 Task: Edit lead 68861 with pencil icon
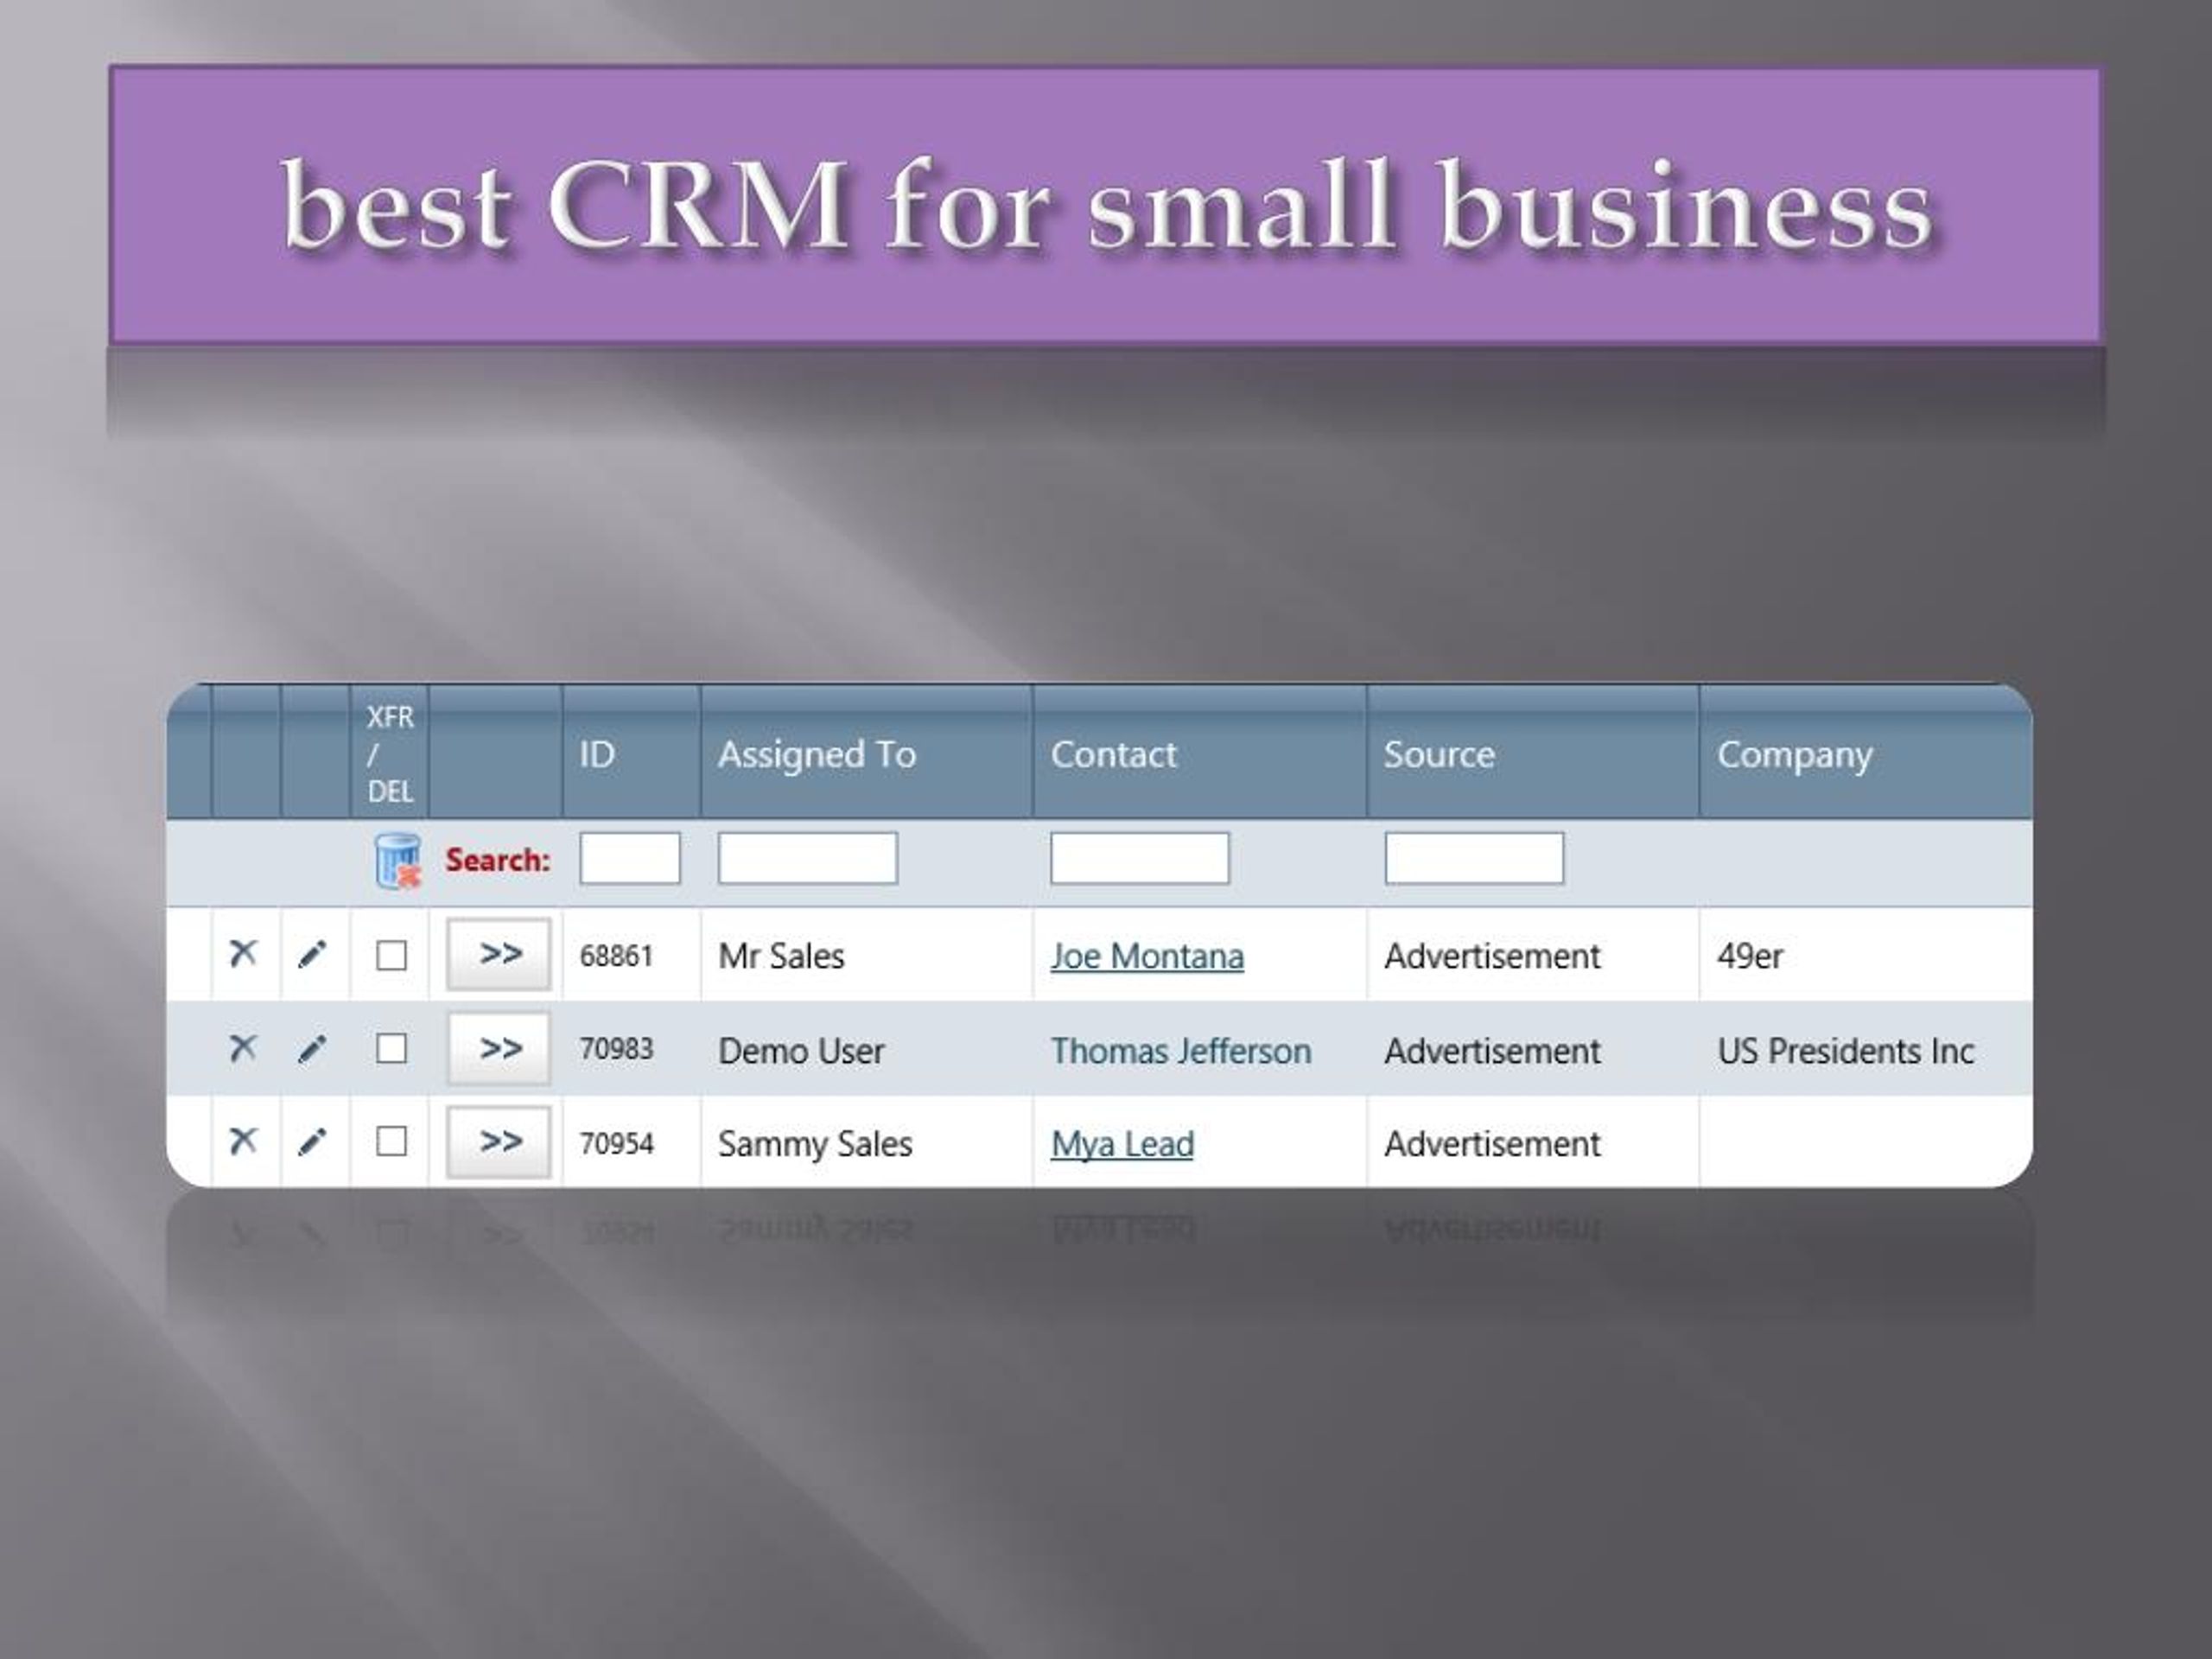click(312, 955)
